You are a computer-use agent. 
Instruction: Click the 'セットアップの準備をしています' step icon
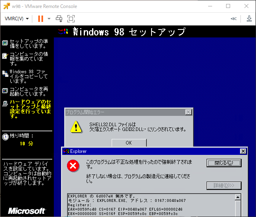[x=5, y=43]
